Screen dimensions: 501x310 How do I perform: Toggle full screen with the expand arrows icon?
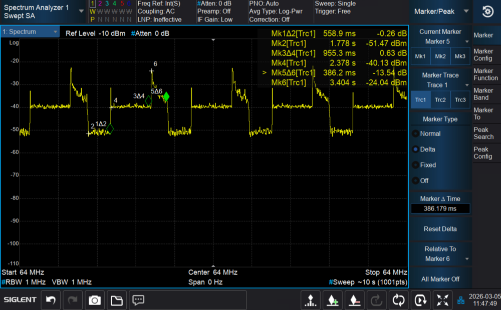click(x=442, y=300)
